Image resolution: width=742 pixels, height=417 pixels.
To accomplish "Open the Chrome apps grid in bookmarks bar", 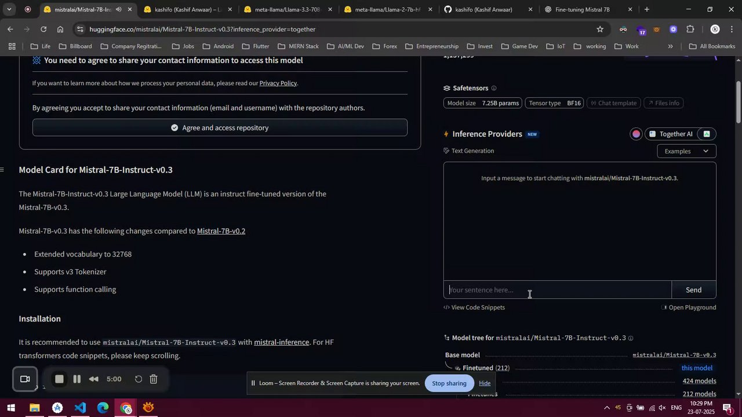I will [x=12, y=46].
